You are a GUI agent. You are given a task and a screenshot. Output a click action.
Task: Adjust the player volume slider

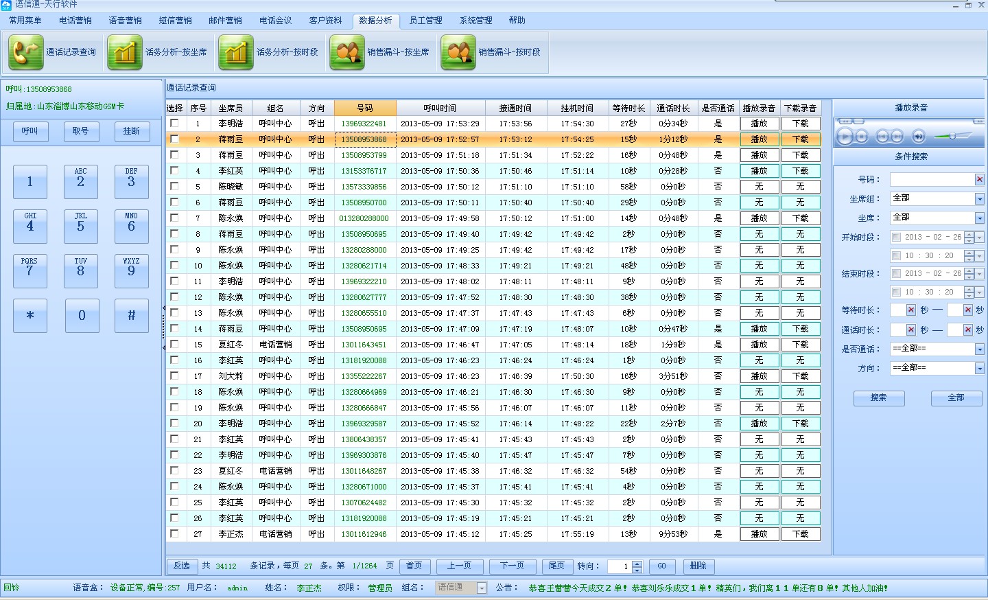[x=952, y=136]
